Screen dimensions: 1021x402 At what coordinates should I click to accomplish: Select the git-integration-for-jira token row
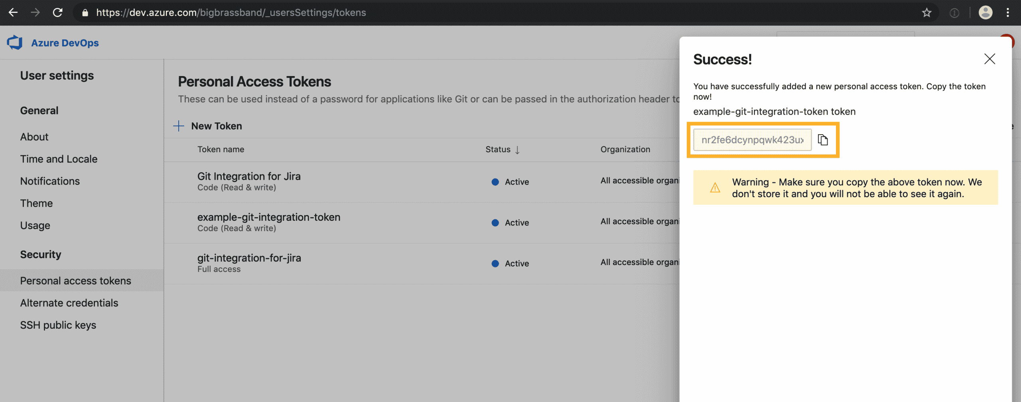pyautogui.click(x=422, y=263)
